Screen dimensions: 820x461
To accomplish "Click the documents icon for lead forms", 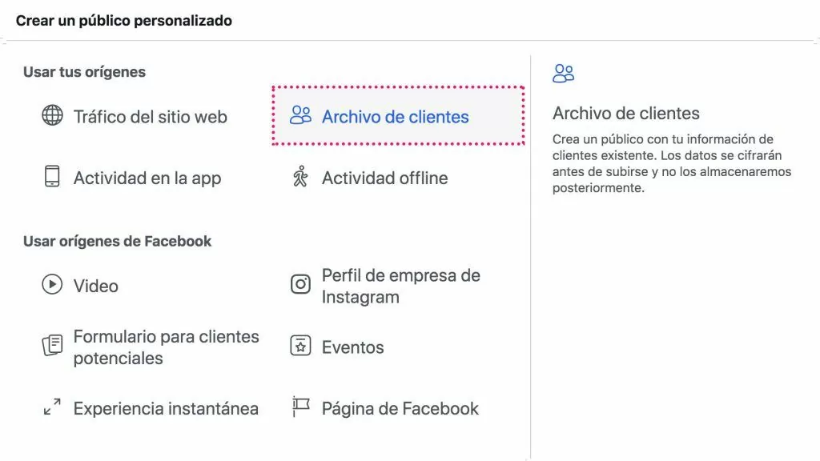I will (52, 346).
